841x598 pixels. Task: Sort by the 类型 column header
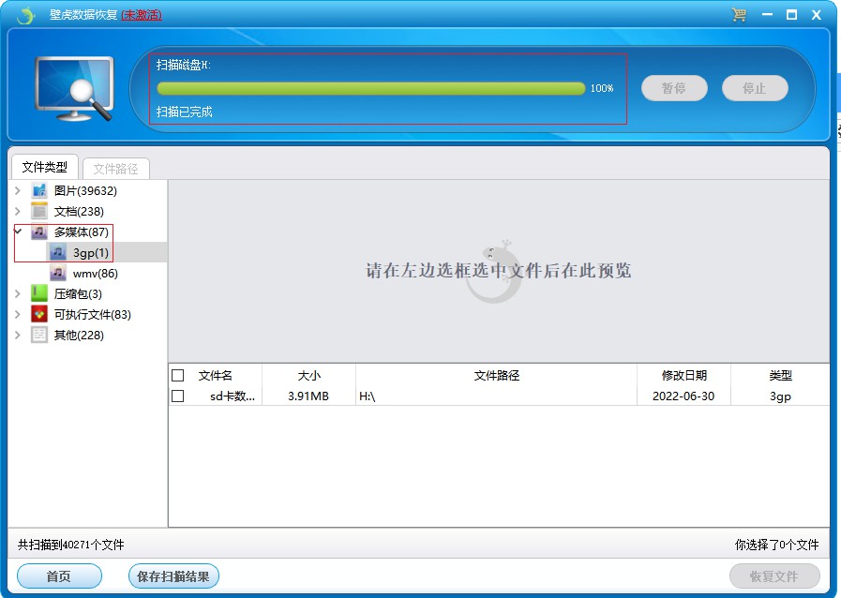[780, 376]
